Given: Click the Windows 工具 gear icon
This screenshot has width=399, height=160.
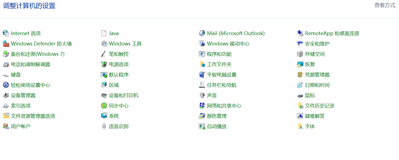Looking at the screenshot, I should (104, 44).
